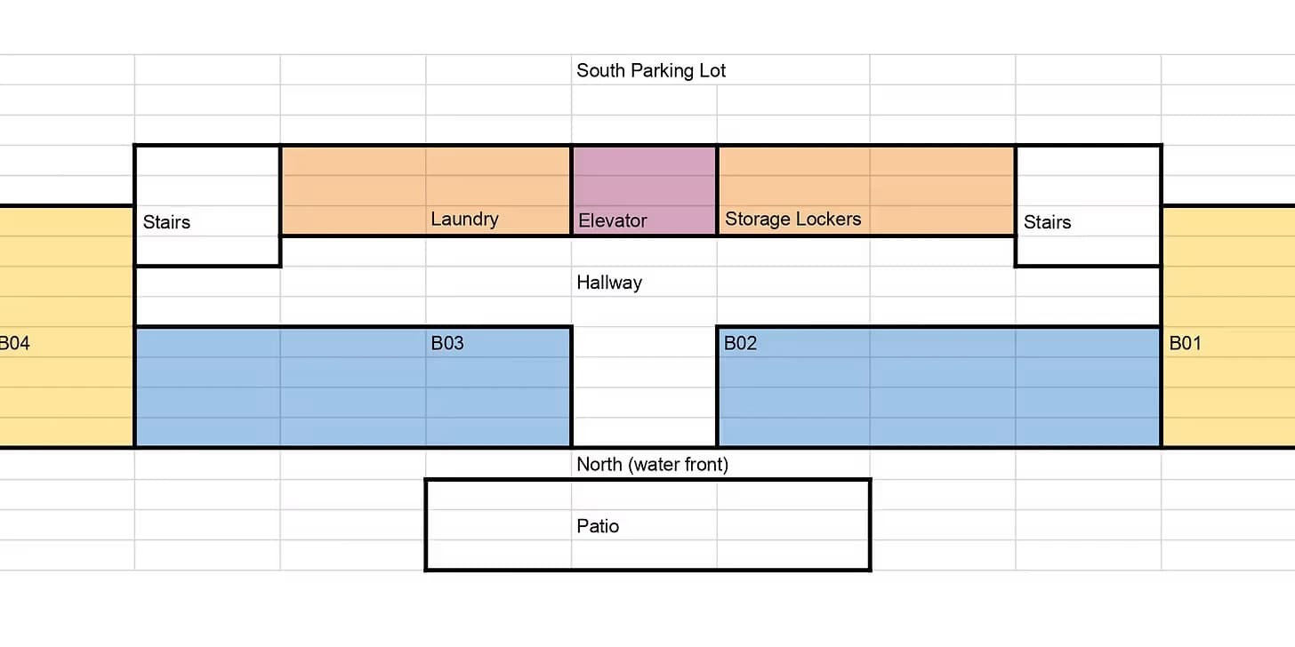Viewport: 1295px width, 647px height.
Task: Click the blue cell right of B02 label
Action: [942, 343]
